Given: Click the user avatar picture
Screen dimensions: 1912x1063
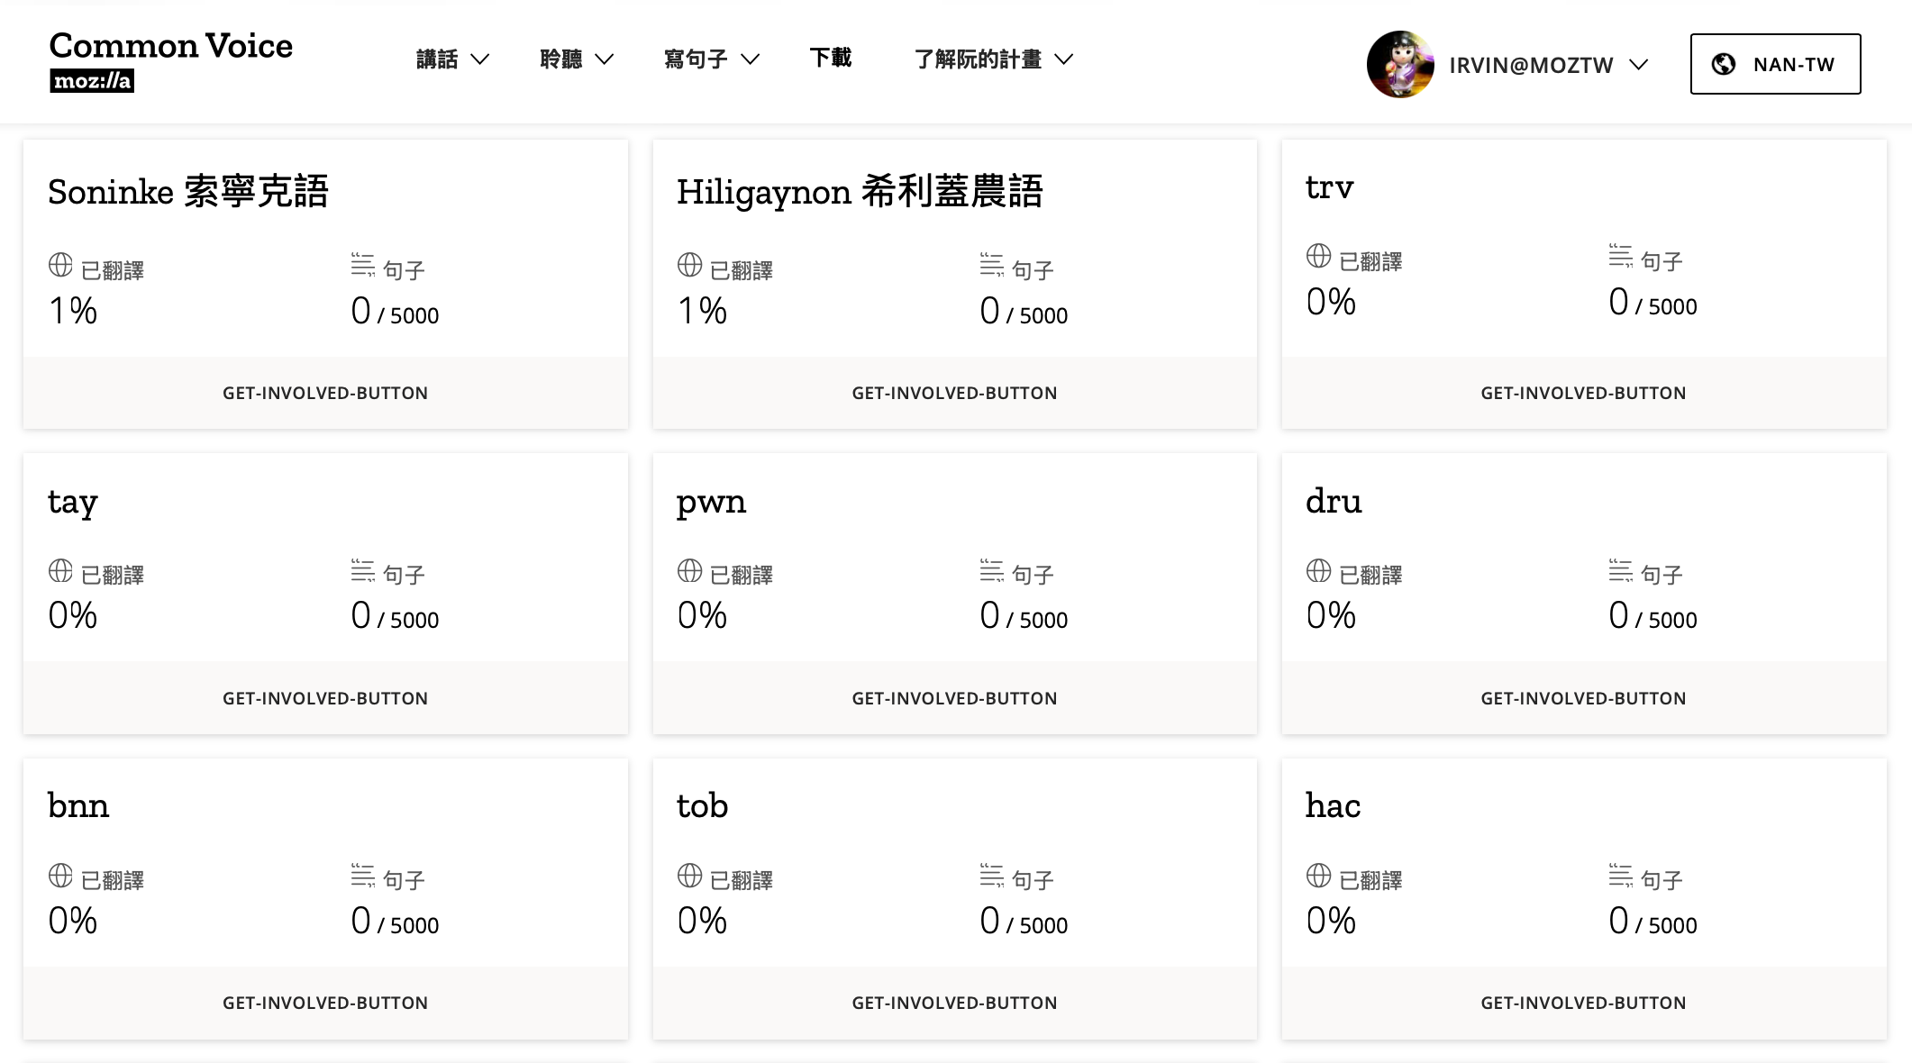Looking at the screenshot, I should point(1400,64).
